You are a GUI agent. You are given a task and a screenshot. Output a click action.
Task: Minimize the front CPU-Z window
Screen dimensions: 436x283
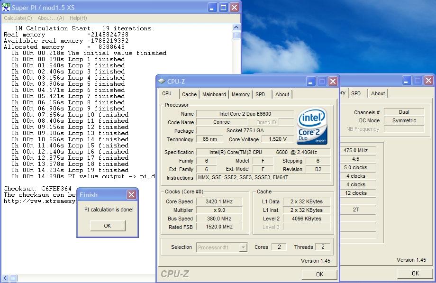pyautogui.click(x=311, y=81)
